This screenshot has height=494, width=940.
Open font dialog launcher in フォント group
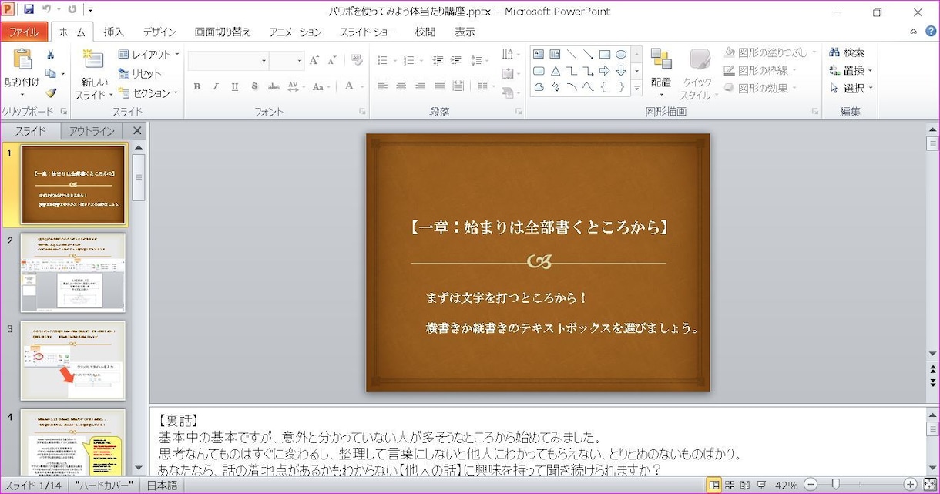click(362, 112)
